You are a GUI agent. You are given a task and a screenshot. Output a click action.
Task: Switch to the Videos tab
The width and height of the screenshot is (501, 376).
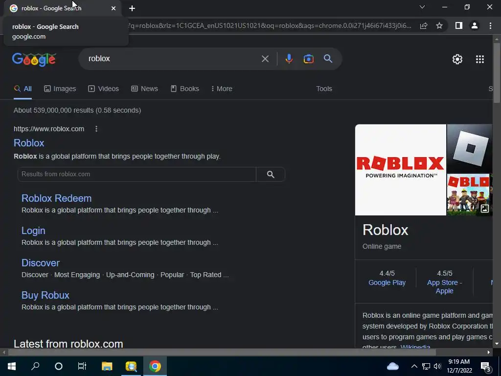104,89
